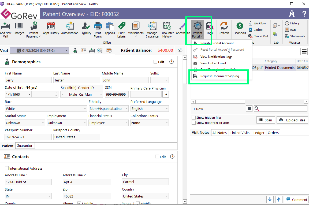
Task: View Demographics history clock icon
Action: click(x=172, y=62)
